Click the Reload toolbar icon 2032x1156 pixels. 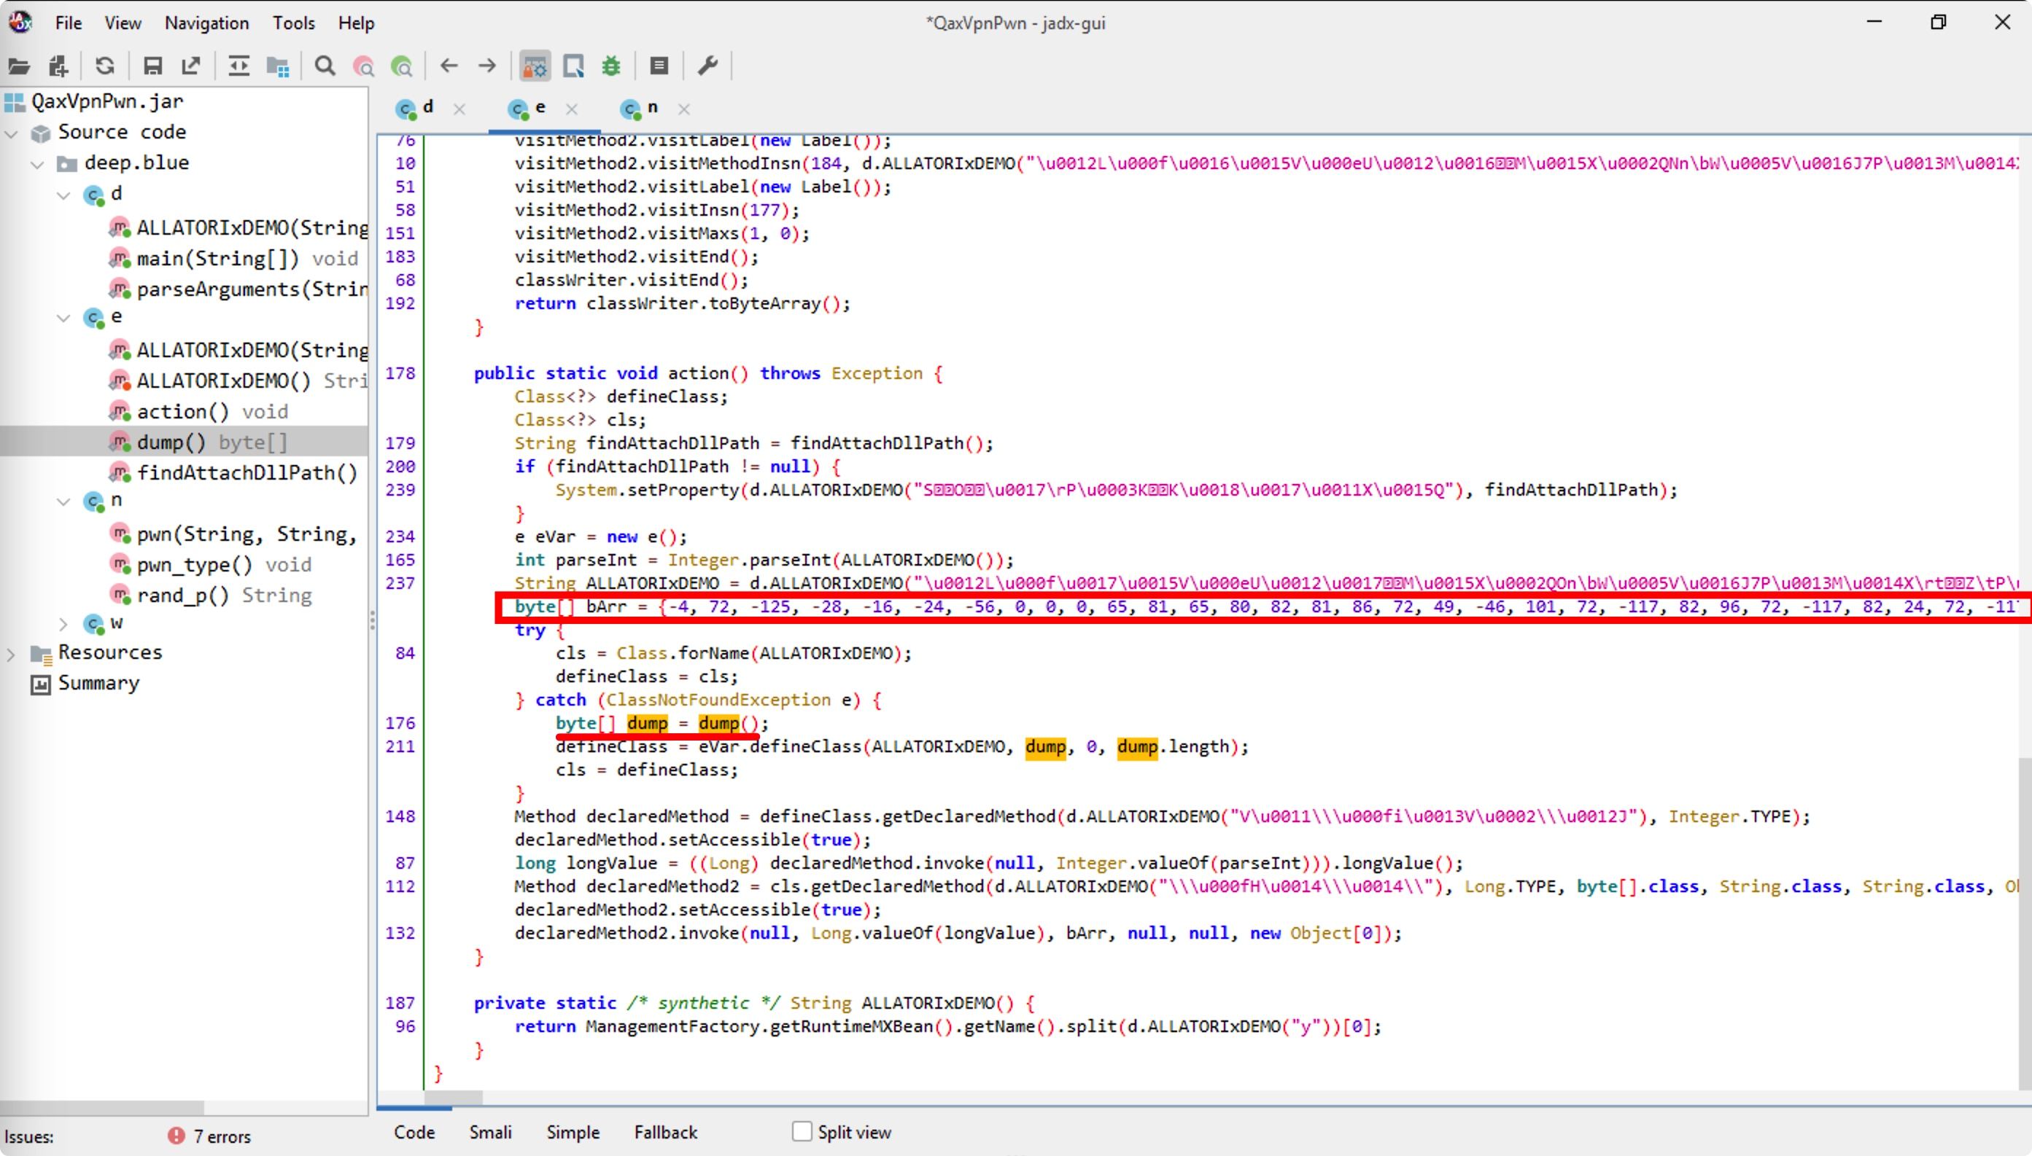pyautogui.click(x=104, y=66)
